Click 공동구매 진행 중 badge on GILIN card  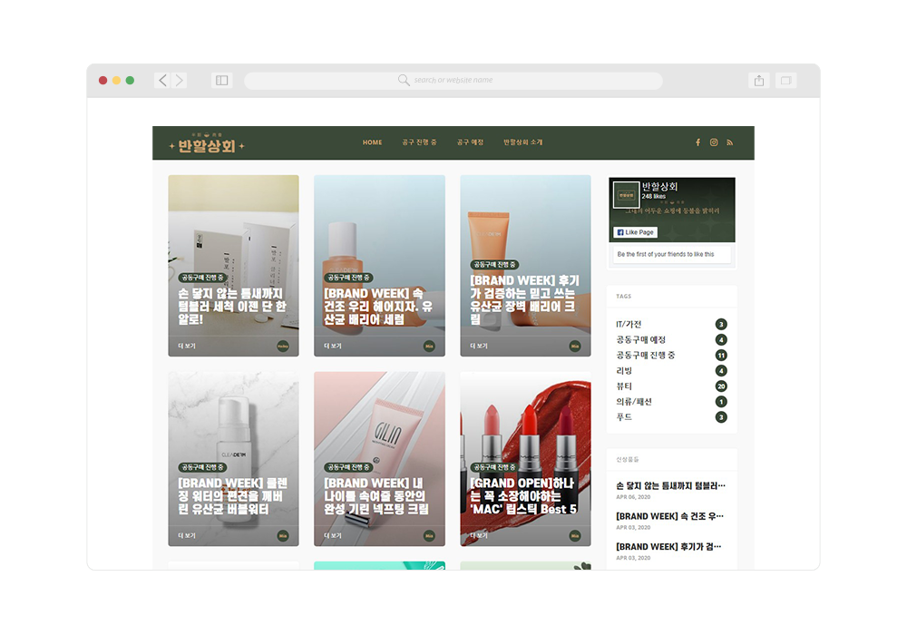point(348,466)
